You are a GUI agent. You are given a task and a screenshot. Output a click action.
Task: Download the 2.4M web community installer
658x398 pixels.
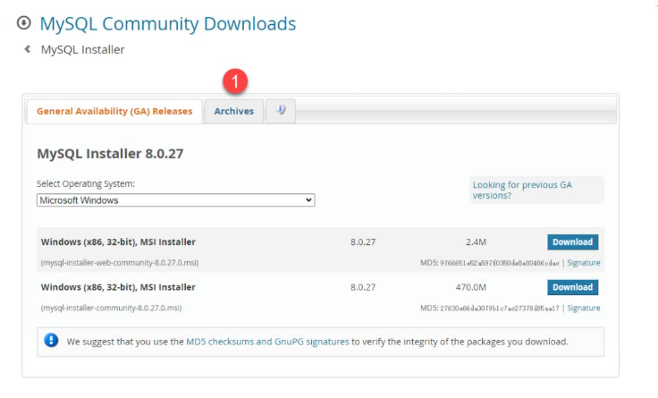coord(572,242)
